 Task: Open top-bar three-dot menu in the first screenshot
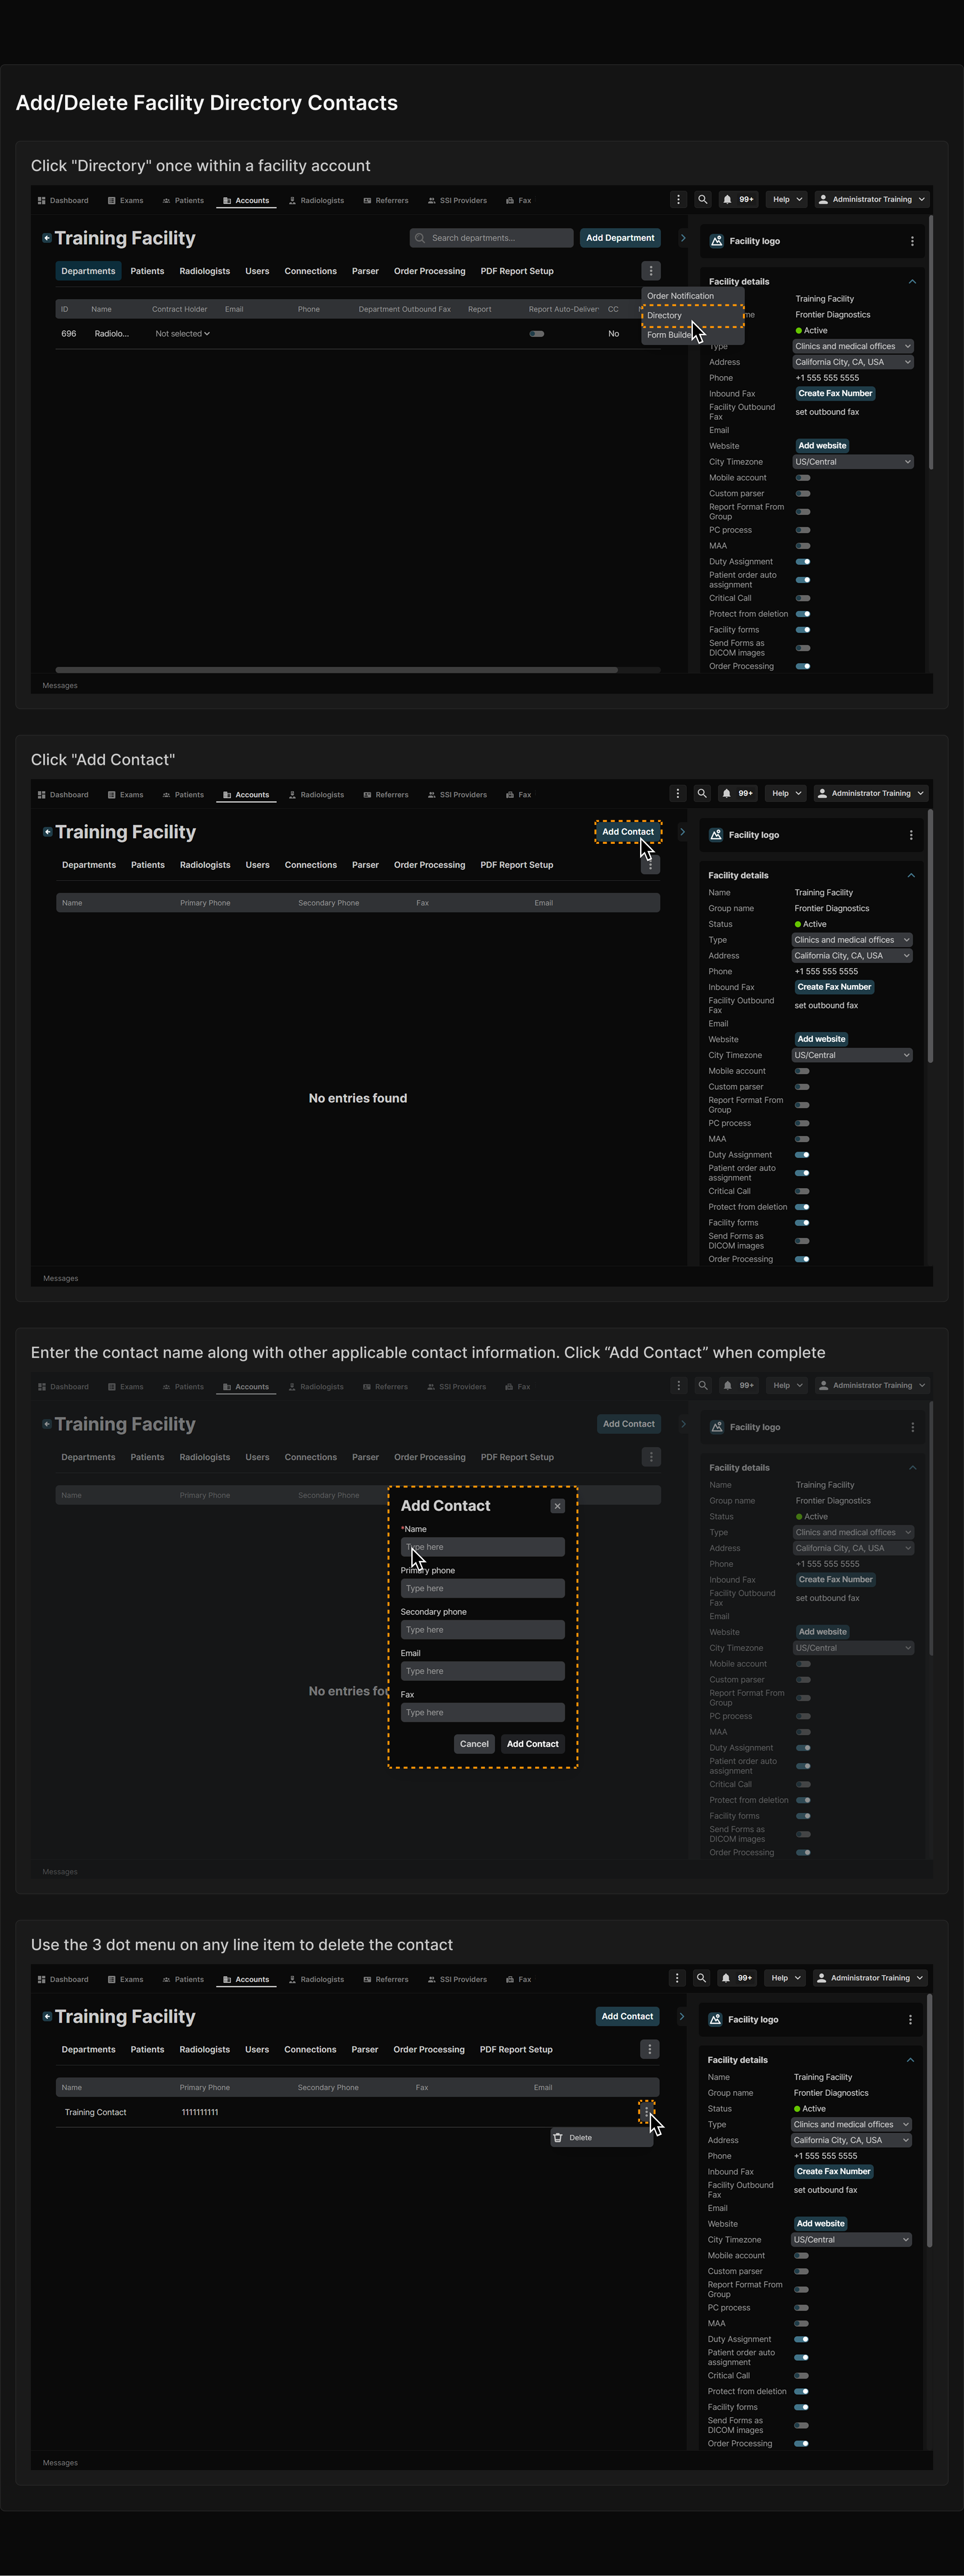[x=678, y=200]
